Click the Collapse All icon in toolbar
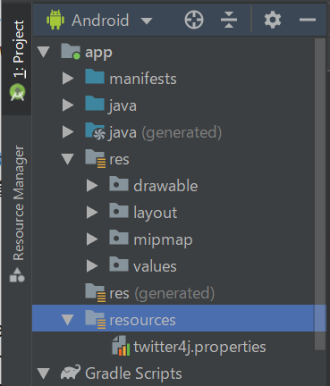This screenshot has height=386, width=330. coord(229,20)
